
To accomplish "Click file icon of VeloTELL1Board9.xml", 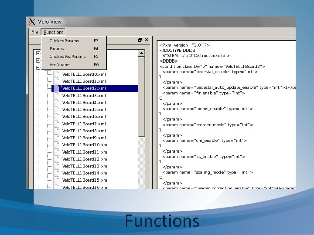I will click(x=56, y=138).
